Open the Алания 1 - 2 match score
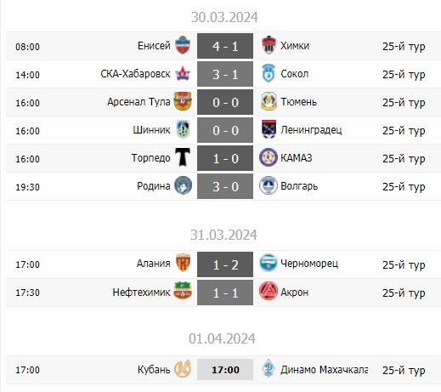 pos(225,264)
